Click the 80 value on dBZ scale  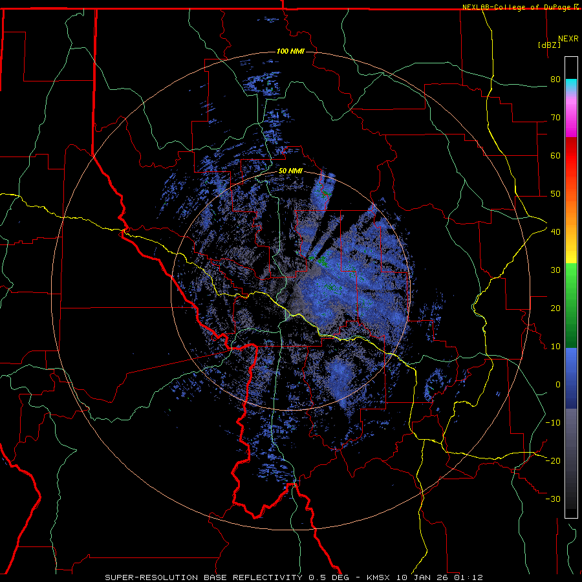click(x=555, y=80)
